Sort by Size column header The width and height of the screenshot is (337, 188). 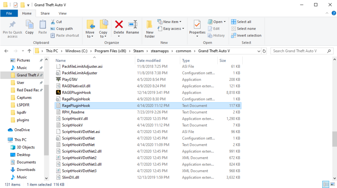click(223, 61)
